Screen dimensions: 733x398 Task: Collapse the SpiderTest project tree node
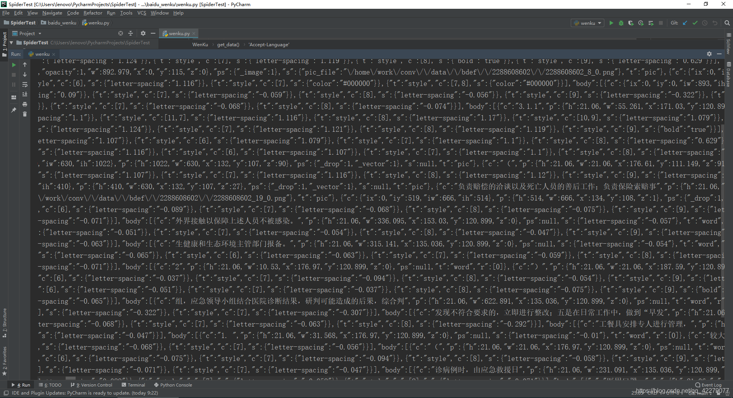11,42
